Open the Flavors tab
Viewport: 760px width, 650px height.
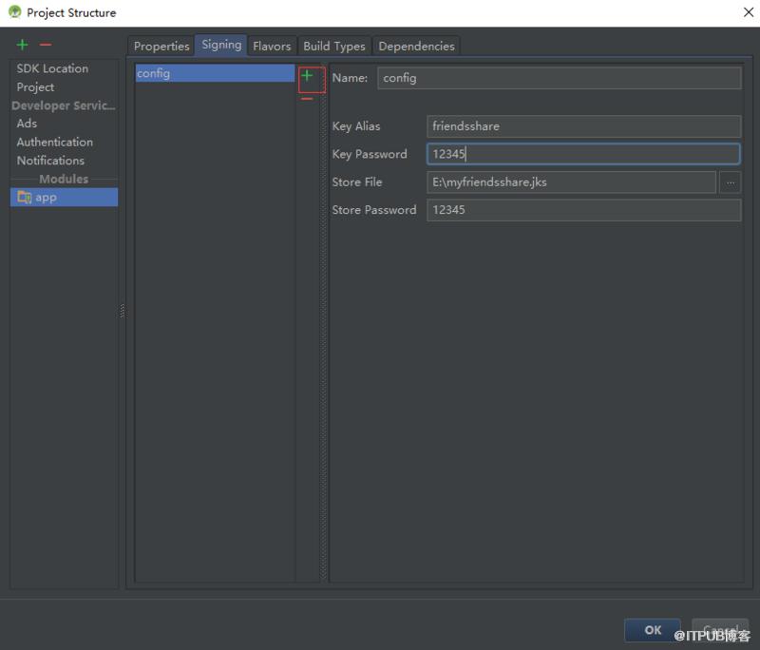point(272,46)
